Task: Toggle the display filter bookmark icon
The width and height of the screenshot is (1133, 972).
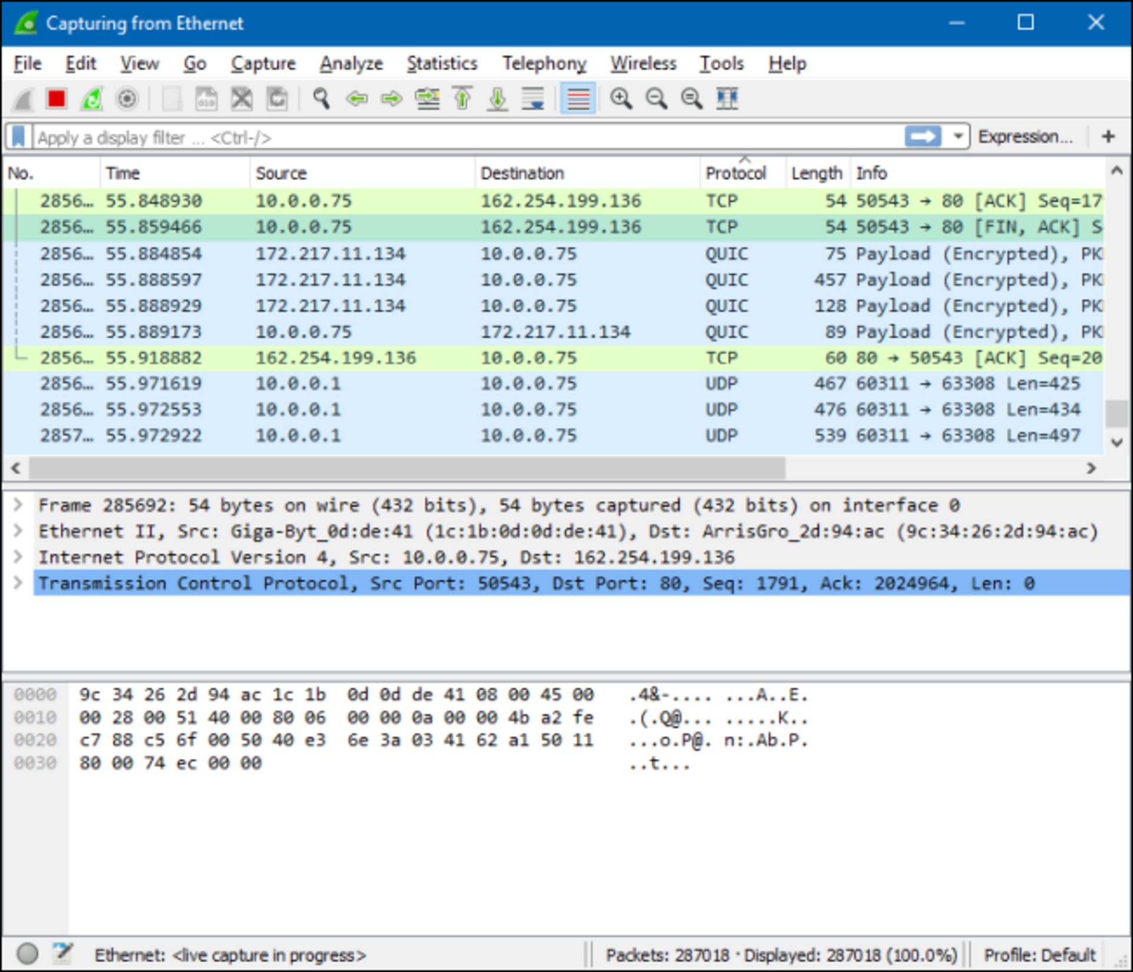Action: coord(18,137)
